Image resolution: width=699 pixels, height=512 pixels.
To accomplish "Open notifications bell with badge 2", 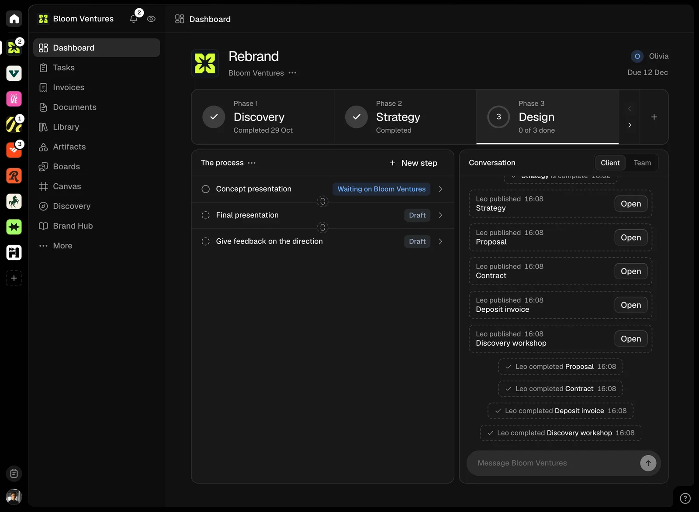I will coord(134,19).
